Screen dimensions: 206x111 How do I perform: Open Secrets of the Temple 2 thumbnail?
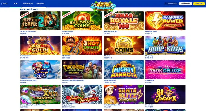click(40, 21)
